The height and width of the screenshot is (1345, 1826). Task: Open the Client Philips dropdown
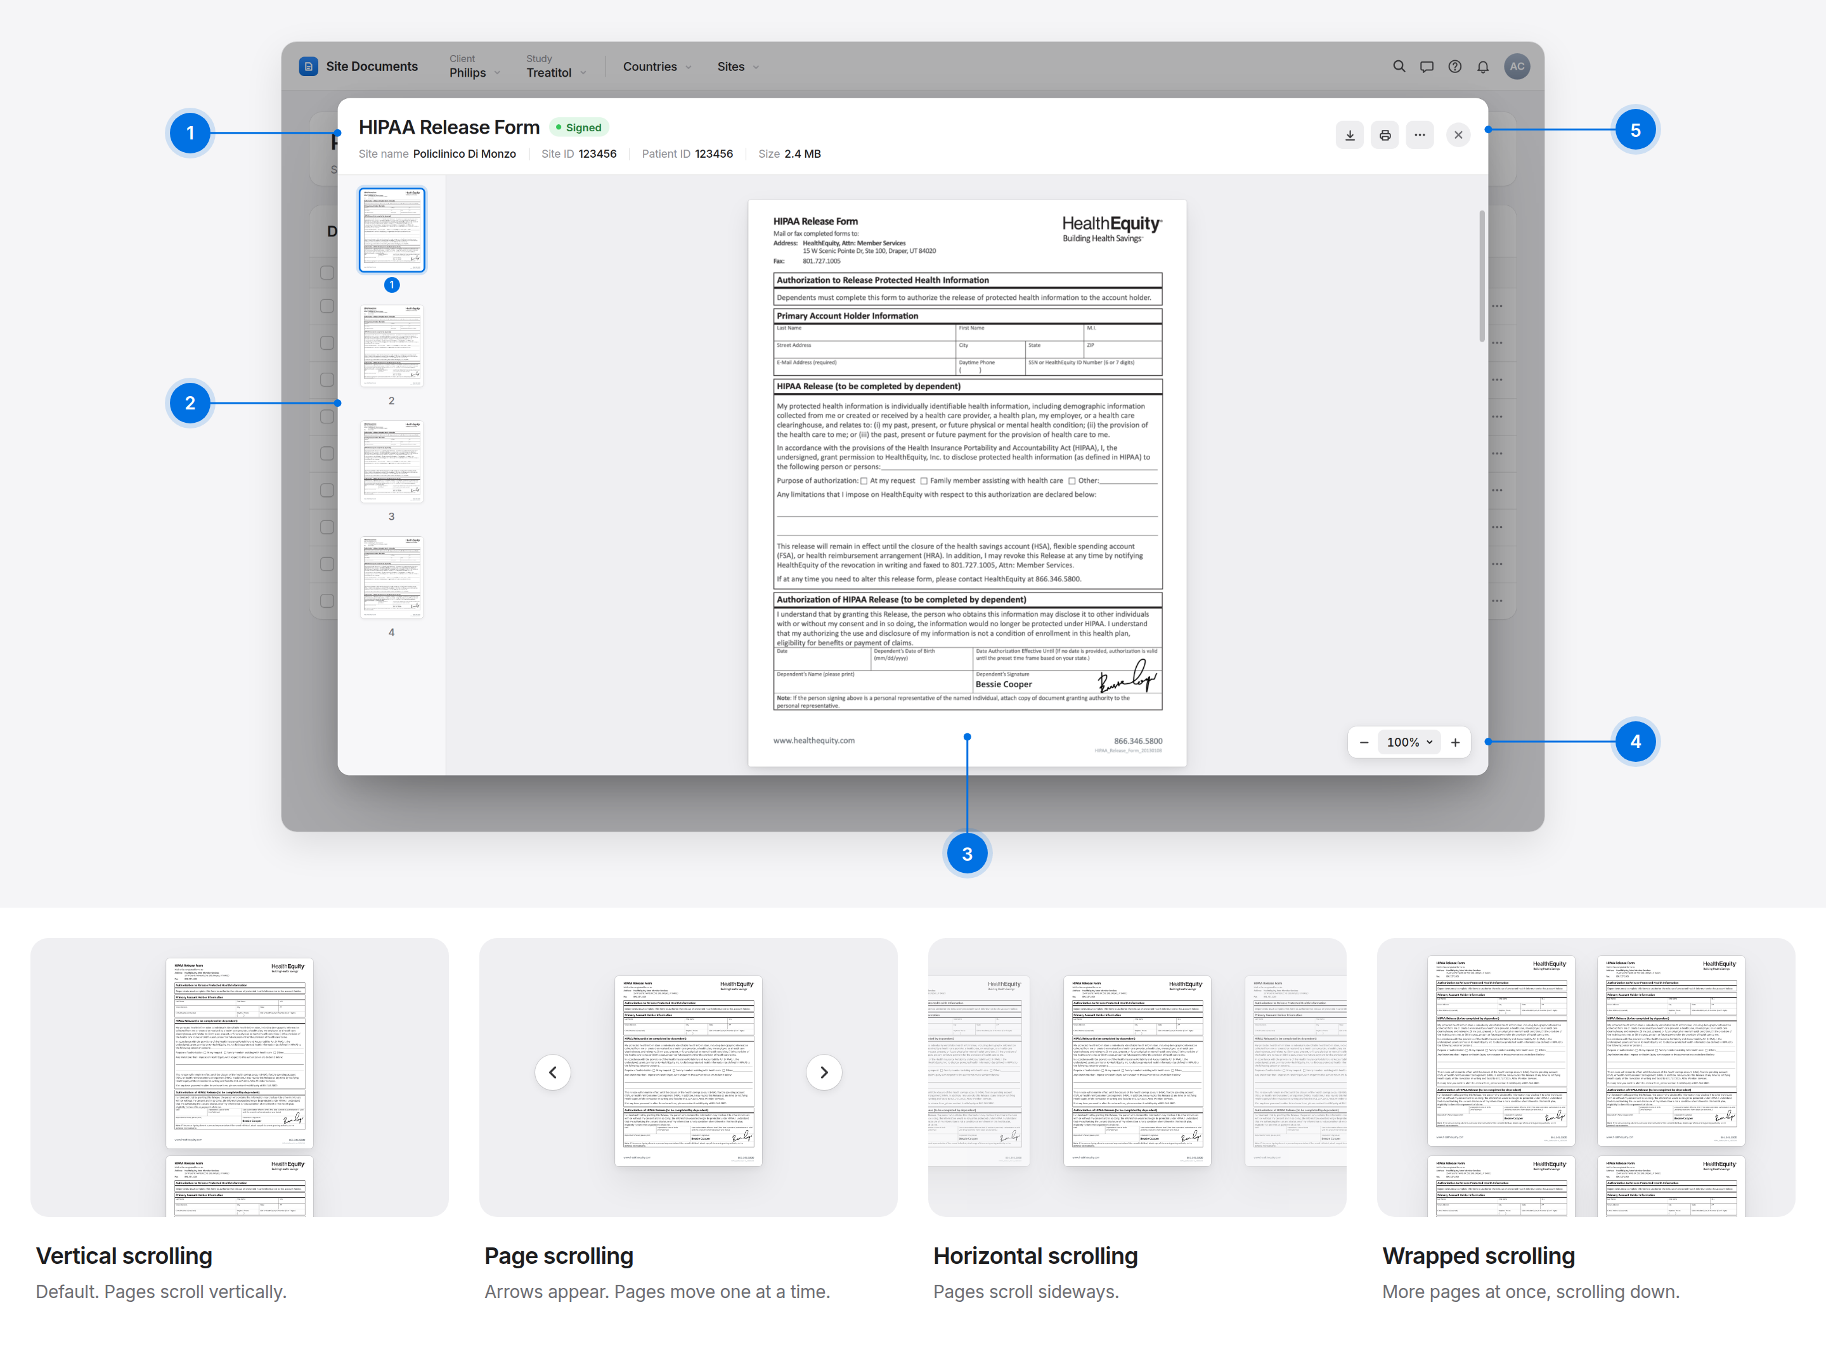tap(475, 67)
